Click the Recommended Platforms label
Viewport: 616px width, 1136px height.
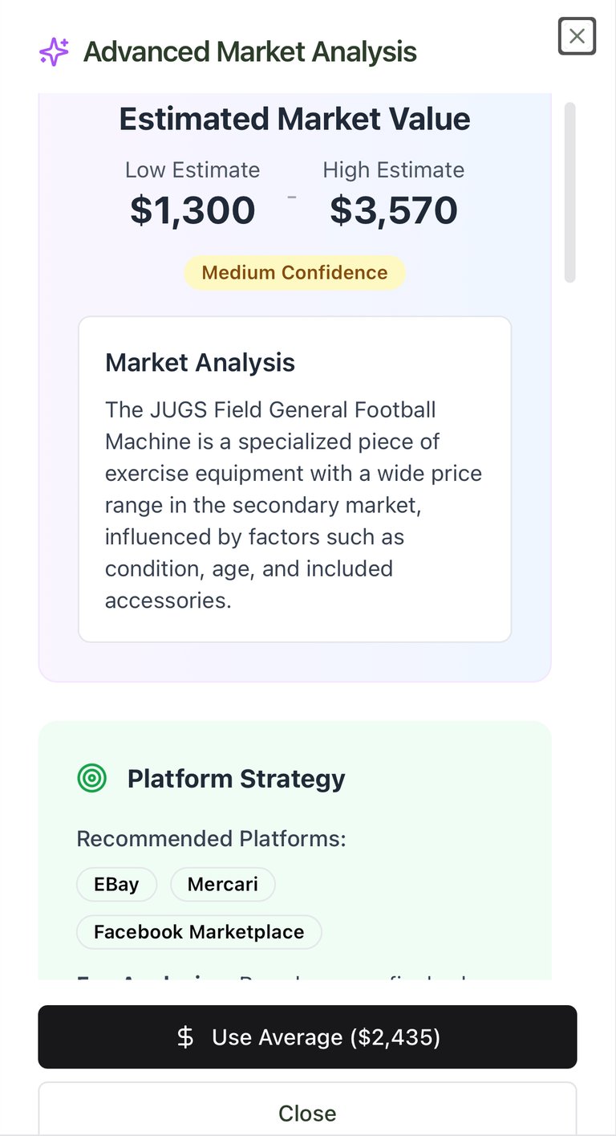coord(211,839)
